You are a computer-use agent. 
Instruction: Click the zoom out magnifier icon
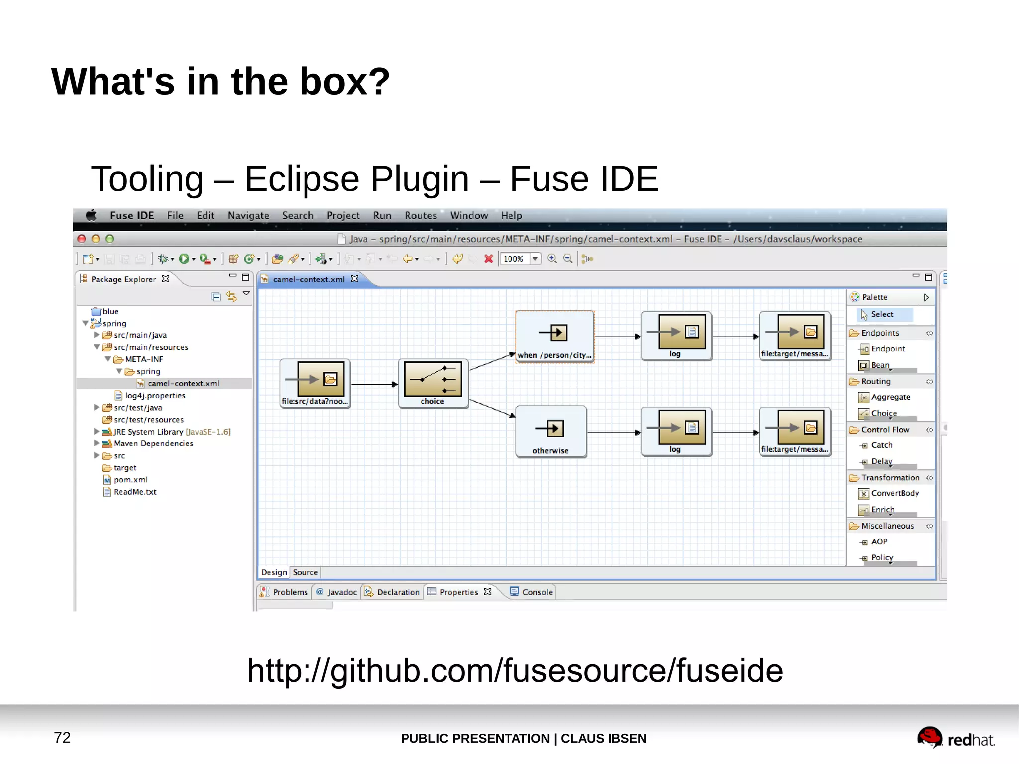[x=567, y=259]
